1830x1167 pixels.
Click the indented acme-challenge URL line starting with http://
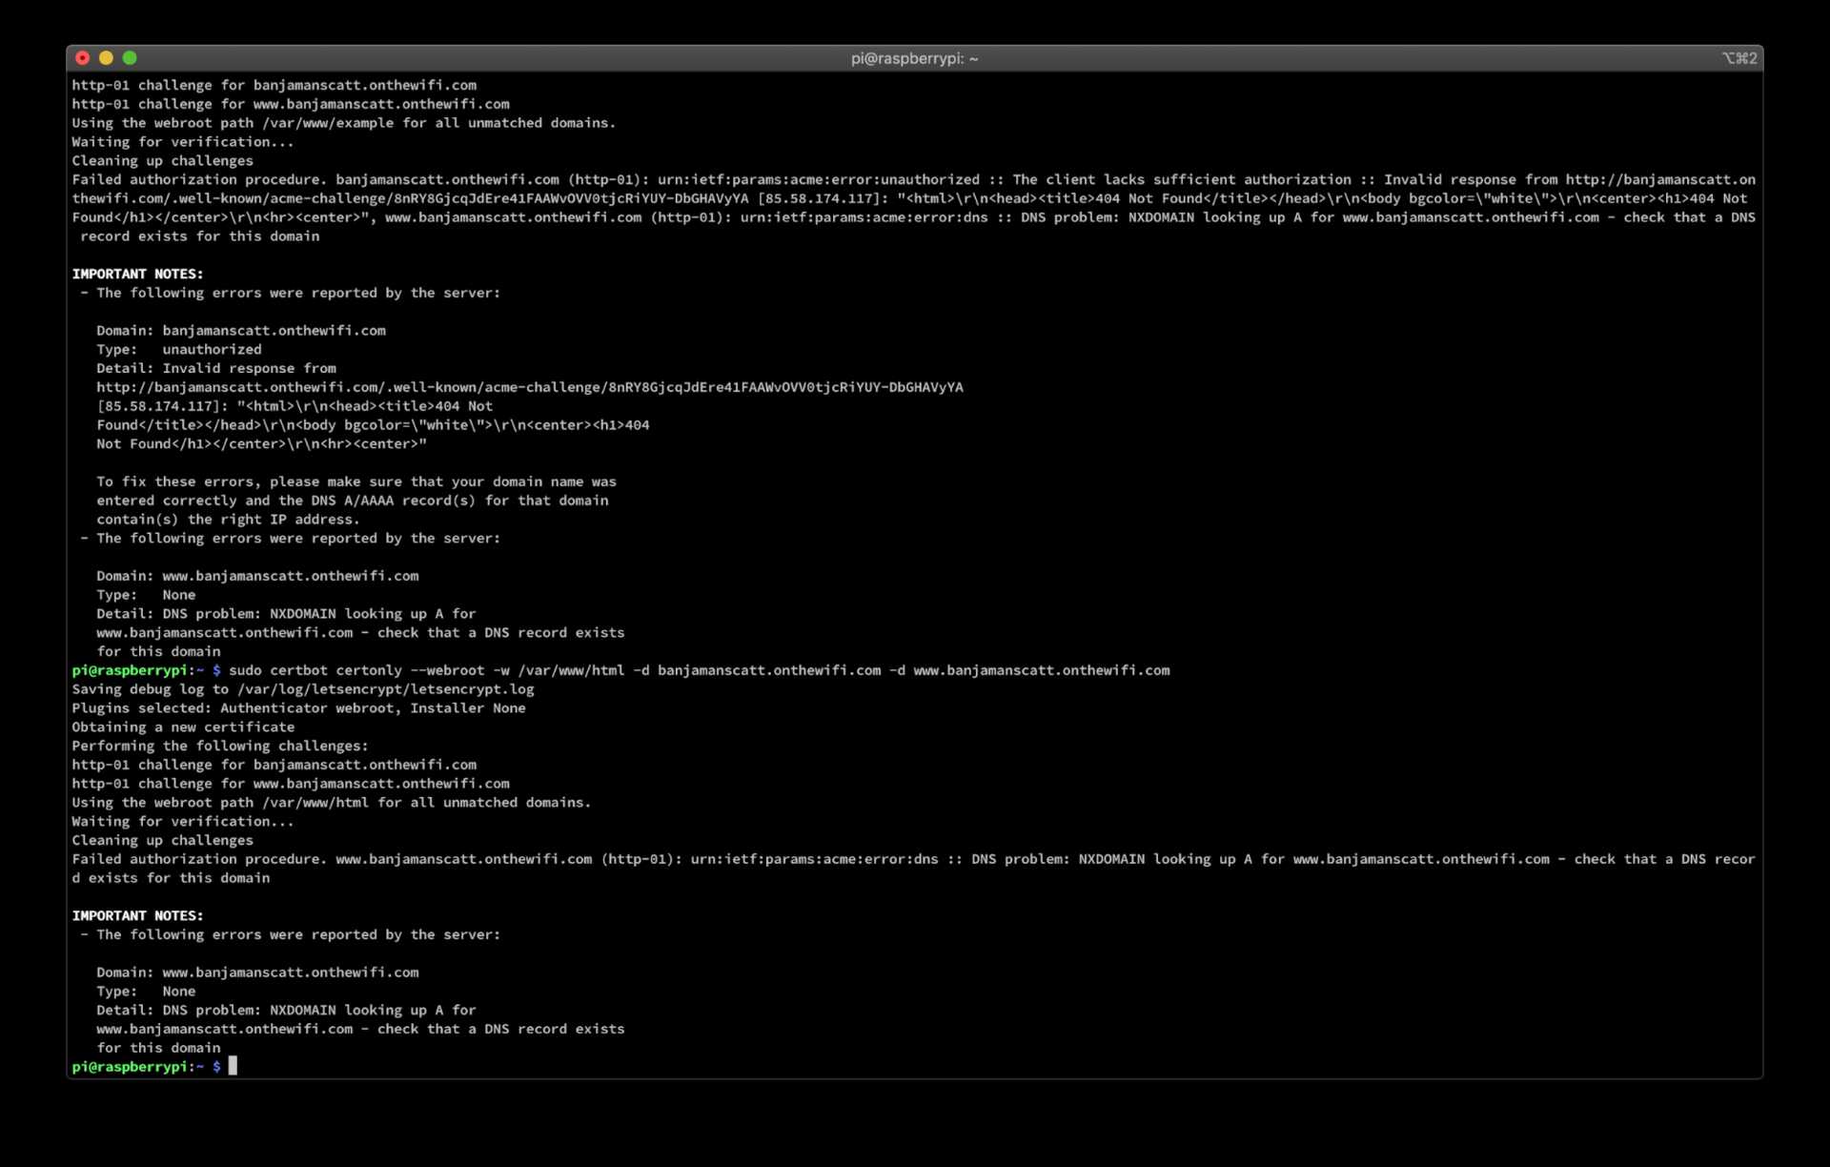click(530, 388)
